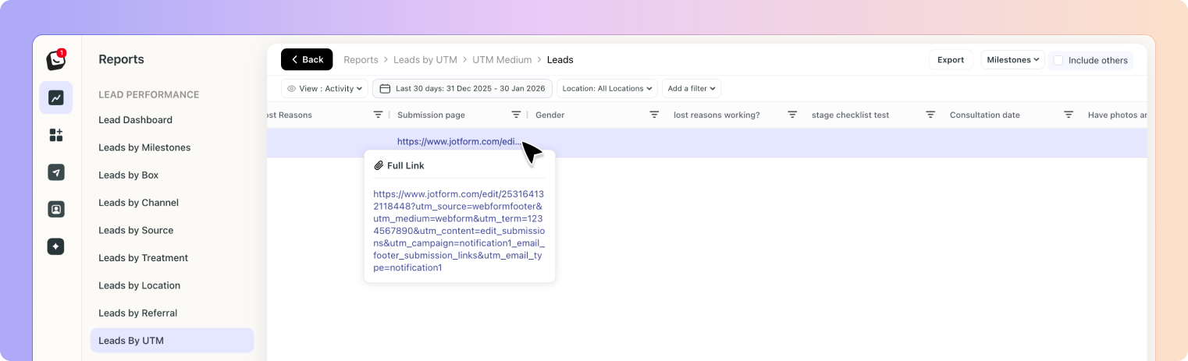Click the Back button
1188x361 pixels.
coord(307,59)
